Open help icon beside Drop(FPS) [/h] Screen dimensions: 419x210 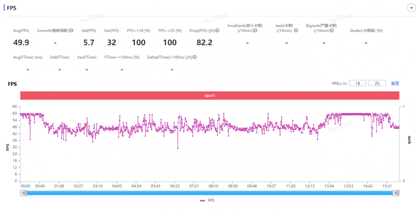(x=218, y=31)
